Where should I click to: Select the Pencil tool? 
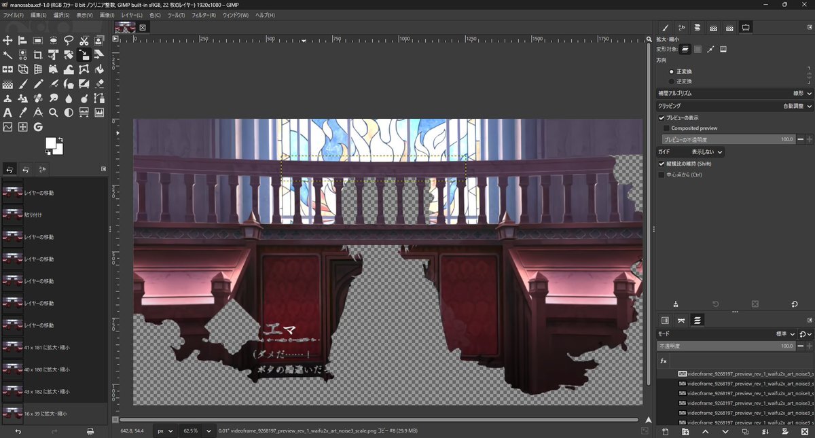point(38,84)
